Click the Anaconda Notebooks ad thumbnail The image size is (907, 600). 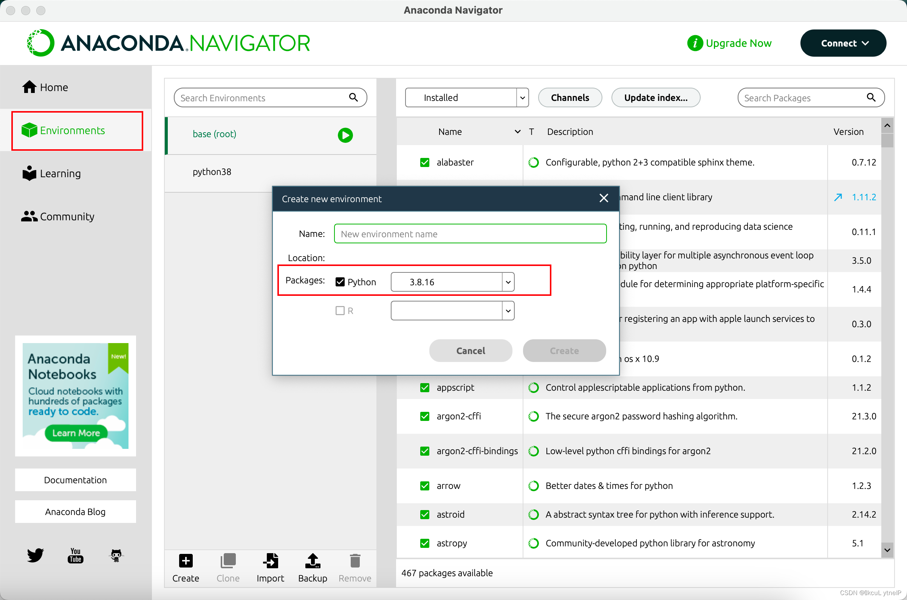click(75, 396)
